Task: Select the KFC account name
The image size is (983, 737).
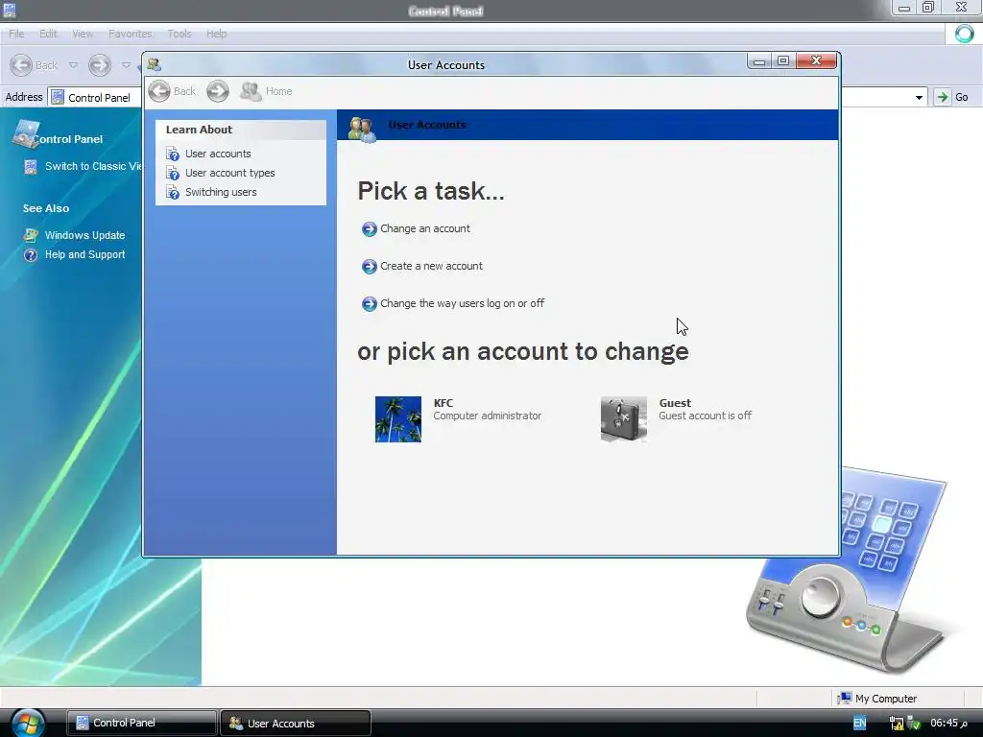Action: [444, 403]
